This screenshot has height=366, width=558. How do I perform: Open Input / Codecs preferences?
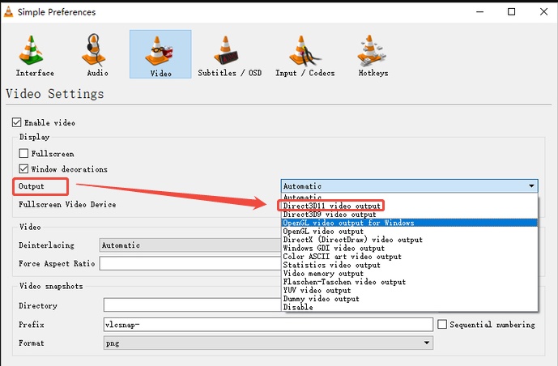click(305, 55)
